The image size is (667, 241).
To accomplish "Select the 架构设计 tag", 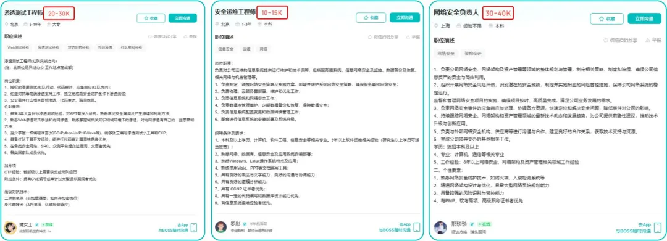I will pyautogui.click(x=473, y=54).
